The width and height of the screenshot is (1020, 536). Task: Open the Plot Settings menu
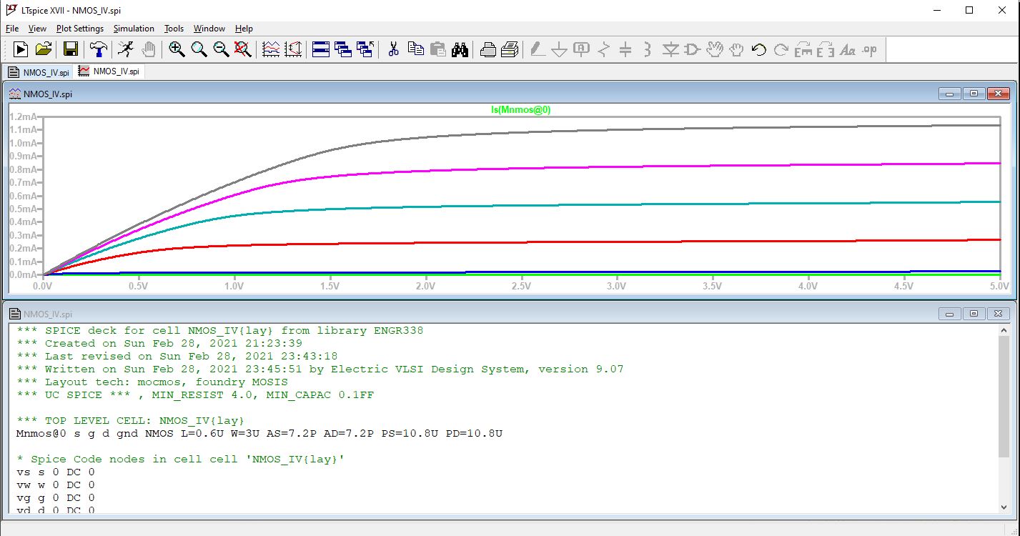[x=80, y=29]
